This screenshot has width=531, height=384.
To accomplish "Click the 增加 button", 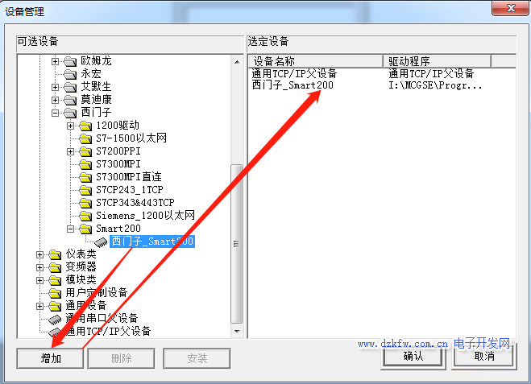I will pos(50,358).
